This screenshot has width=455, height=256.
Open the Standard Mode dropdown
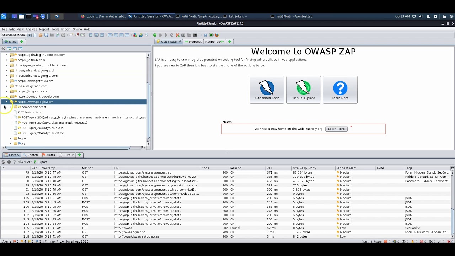point(16,35)
